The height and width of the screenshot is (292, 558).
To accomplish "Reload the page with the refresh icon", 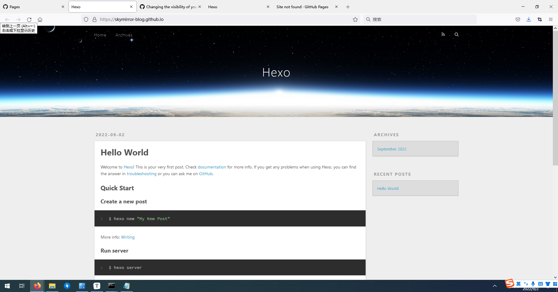I will click(x=29, y=19).
